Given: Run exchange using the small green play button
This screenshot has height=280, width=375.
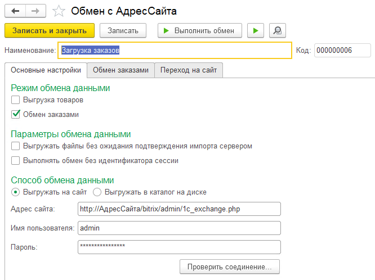Looking at the screenshot, I should (256, 30).
